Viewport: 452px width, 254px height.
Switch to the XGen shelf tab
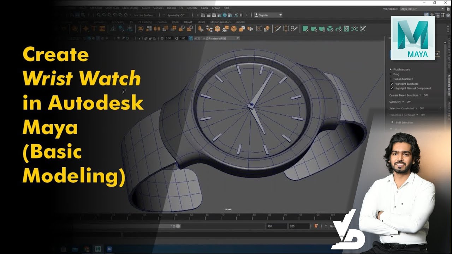(175, 22)
